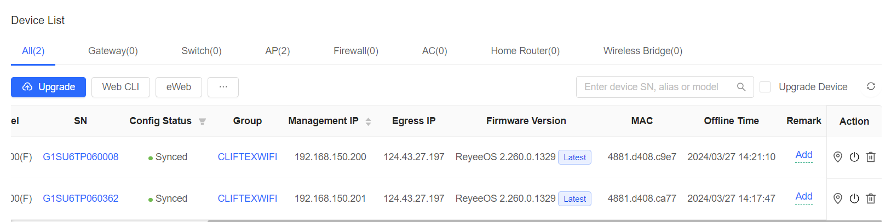Open the Web CLI button

120,87
